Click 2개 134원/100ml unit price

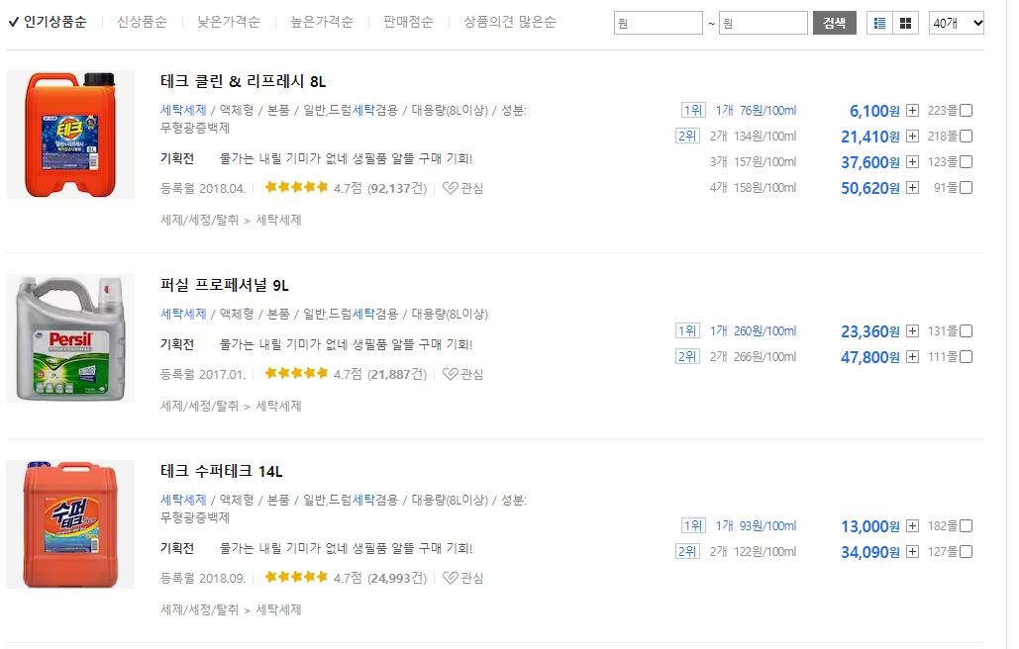coord(754,137)
